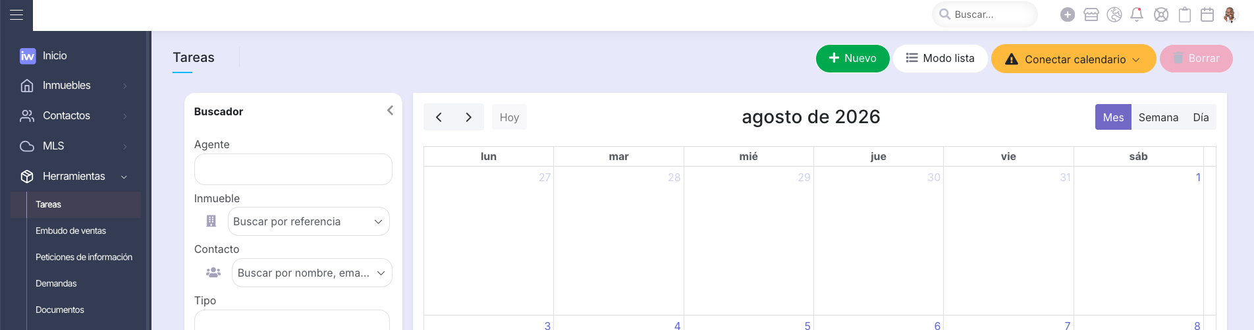This screenshot has width=1254, height=330.
Task: Expand the Conectar calendario dropdown
Action: (x=1074, y=59)
